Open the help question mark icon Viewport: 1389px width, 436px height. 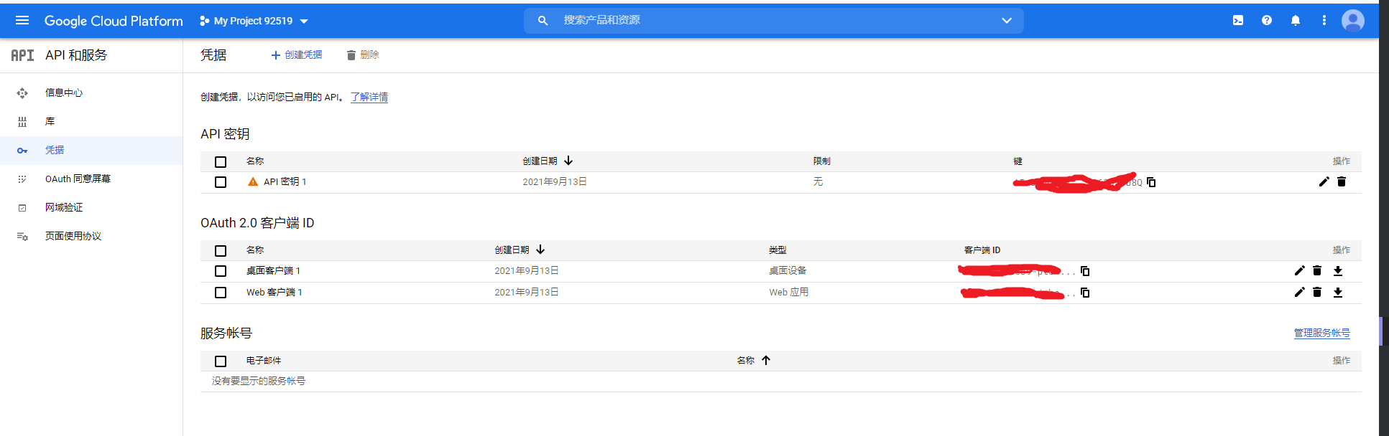click(1267, 21)
